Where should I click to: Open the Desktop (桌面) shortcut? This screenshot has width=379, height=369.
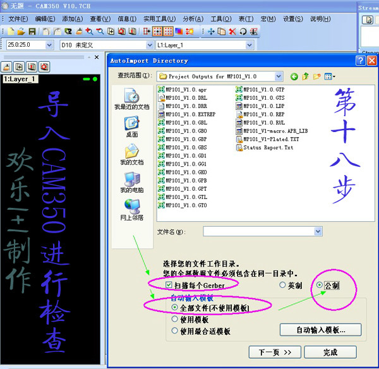point(132,127)
